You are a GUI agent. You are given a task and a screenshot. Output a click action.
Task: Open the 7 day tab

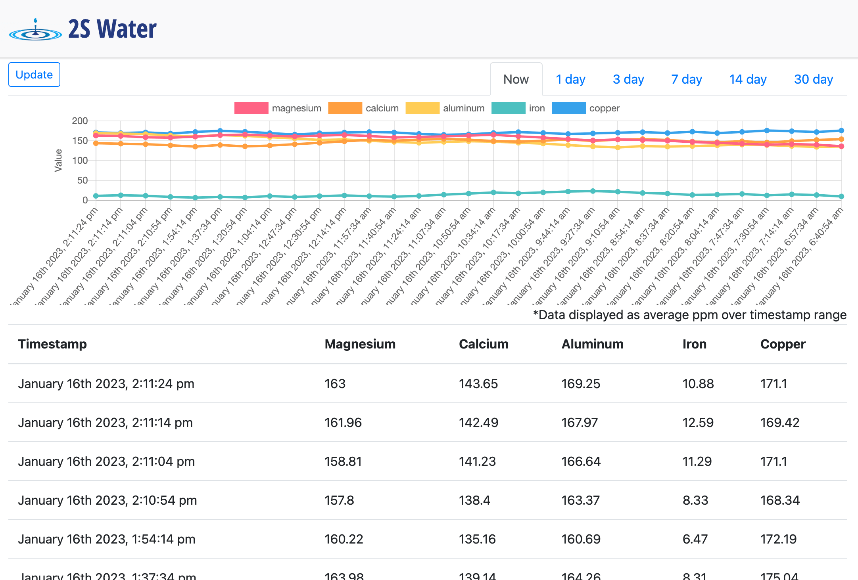coord(687,79)
